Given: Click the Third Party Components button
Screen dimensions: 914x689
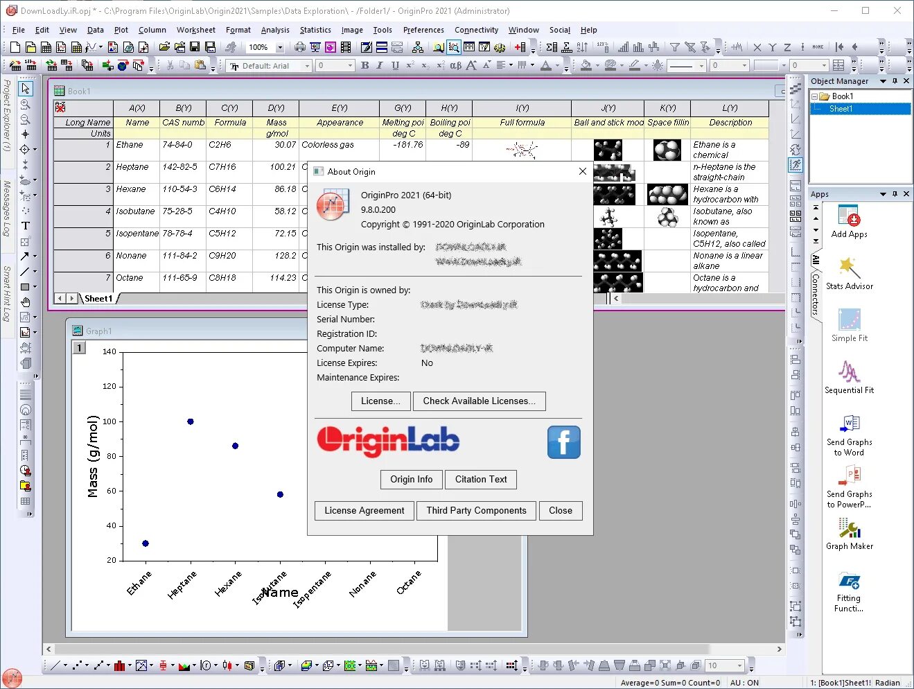Looking at the screenshot, I should point(476,511).
